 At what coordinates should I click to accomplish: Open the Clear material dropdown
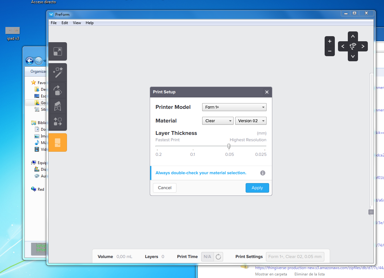coord(218,121)
